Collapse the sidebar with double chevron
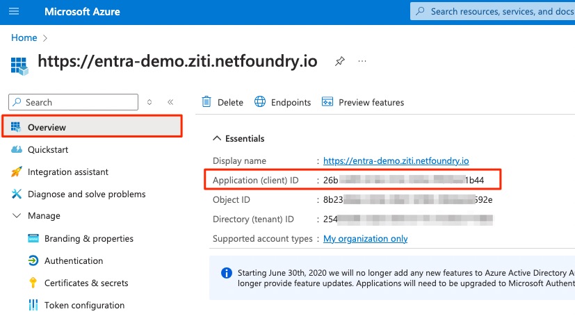This screenshot has width=575, height=316. (x=170, y=102)
